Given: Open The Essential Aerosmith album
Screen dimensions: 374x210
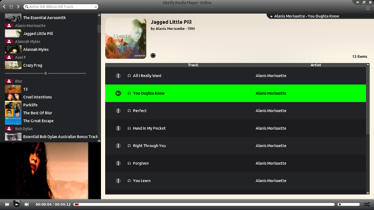Looking at the screenshot, I should (x=44, y=18).
